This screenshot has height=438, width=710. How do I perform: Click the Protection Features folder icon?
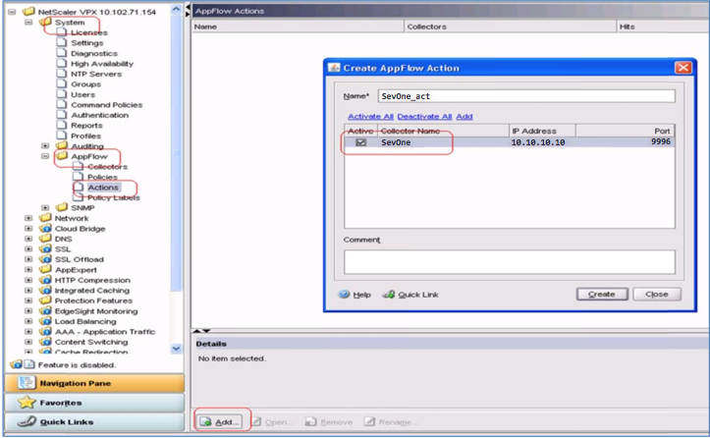(x=45, y=301)
